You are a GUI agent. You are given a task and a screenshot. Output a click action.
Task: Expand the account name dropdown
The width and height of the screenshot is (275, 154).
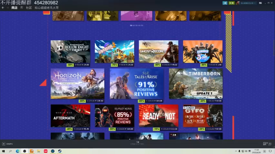click(x=248, y=3)
